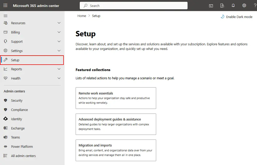The height and width of the screenshot is (165, 257).
Task: Select Resources label in navigation
Action: (x=18, y=23)
